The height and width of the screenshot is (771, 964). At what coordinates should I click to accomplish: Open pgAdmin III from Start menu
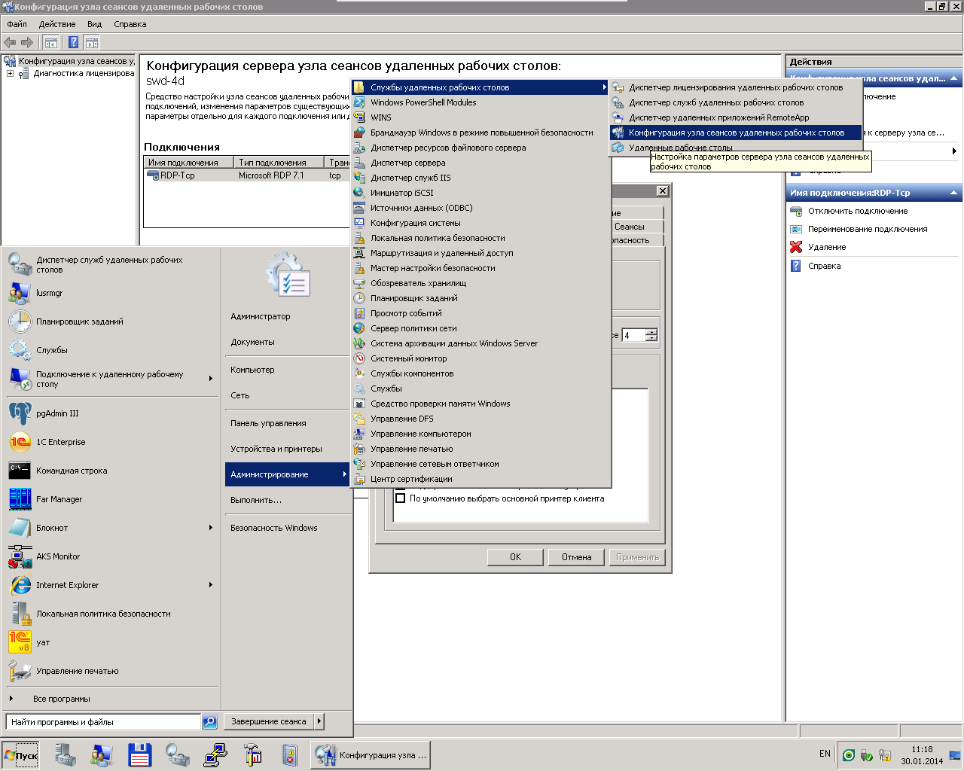[x=56, y=413]
